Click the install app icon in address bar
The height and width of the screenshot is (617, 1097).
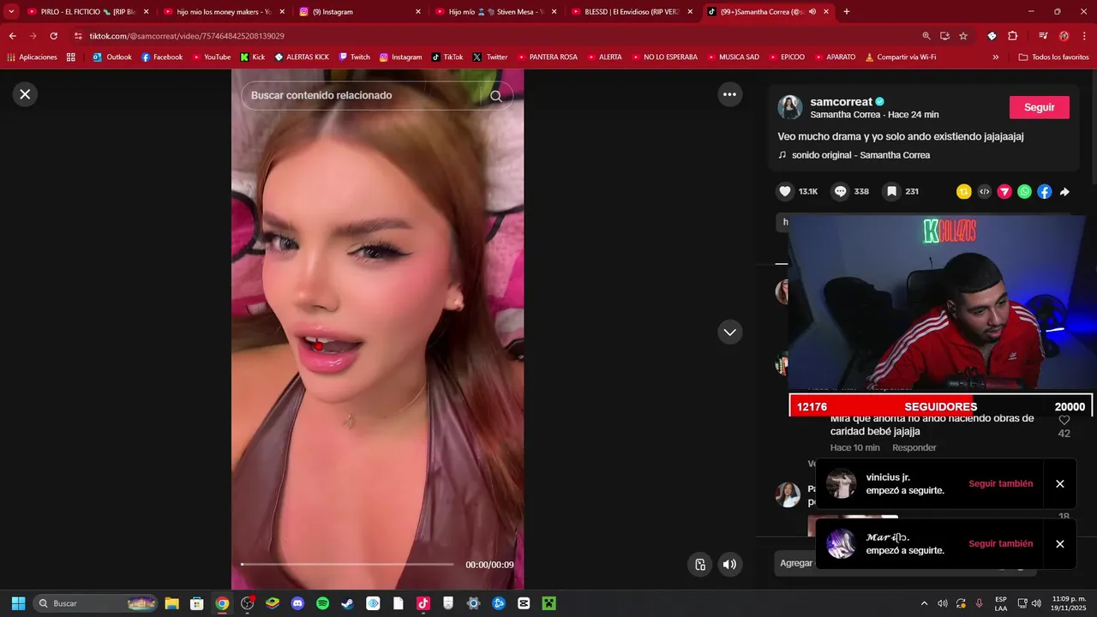[944, 36]
